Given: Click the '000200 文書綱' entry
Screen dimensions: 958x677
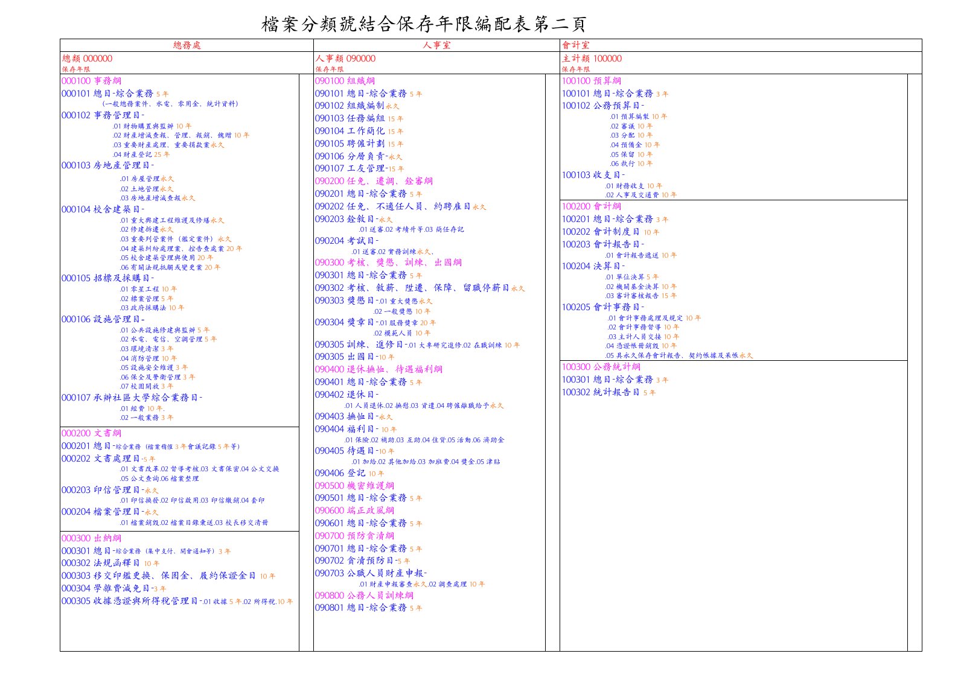Looking at the screenshot, I should 91,433.
